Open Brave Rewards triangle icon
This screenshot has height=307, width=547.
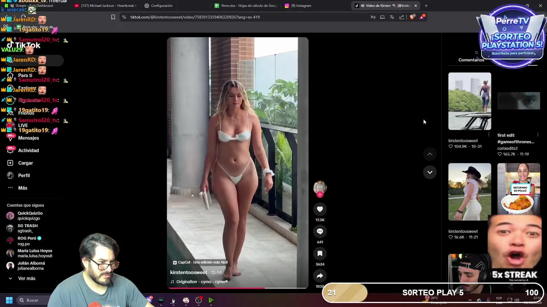tap(422, 17)
